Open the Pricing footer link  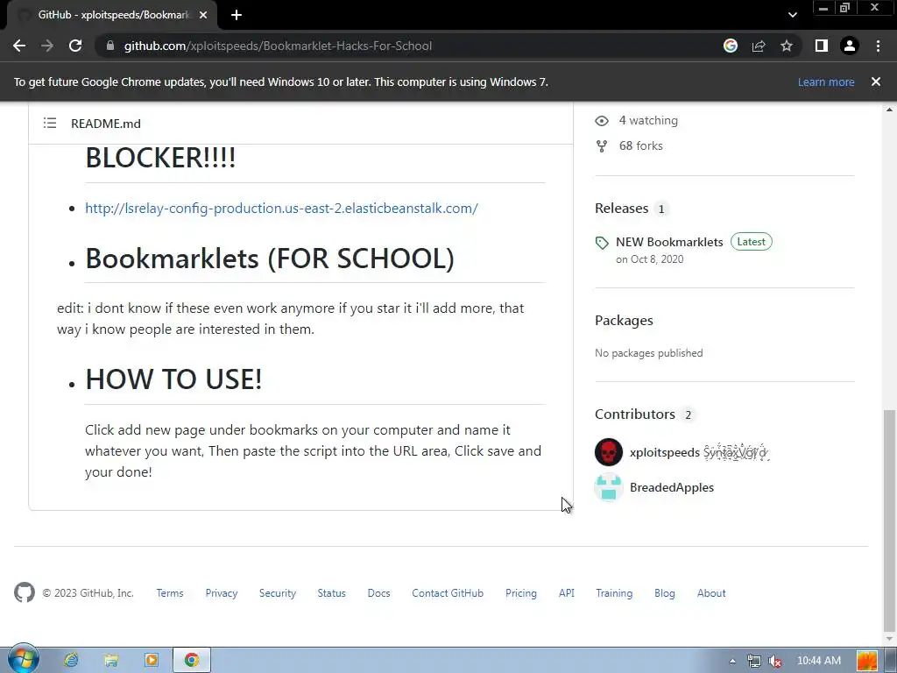[521, 593]
